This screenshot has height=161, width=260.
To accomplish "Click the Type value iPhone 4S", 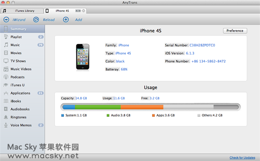I will coord(123,53).
